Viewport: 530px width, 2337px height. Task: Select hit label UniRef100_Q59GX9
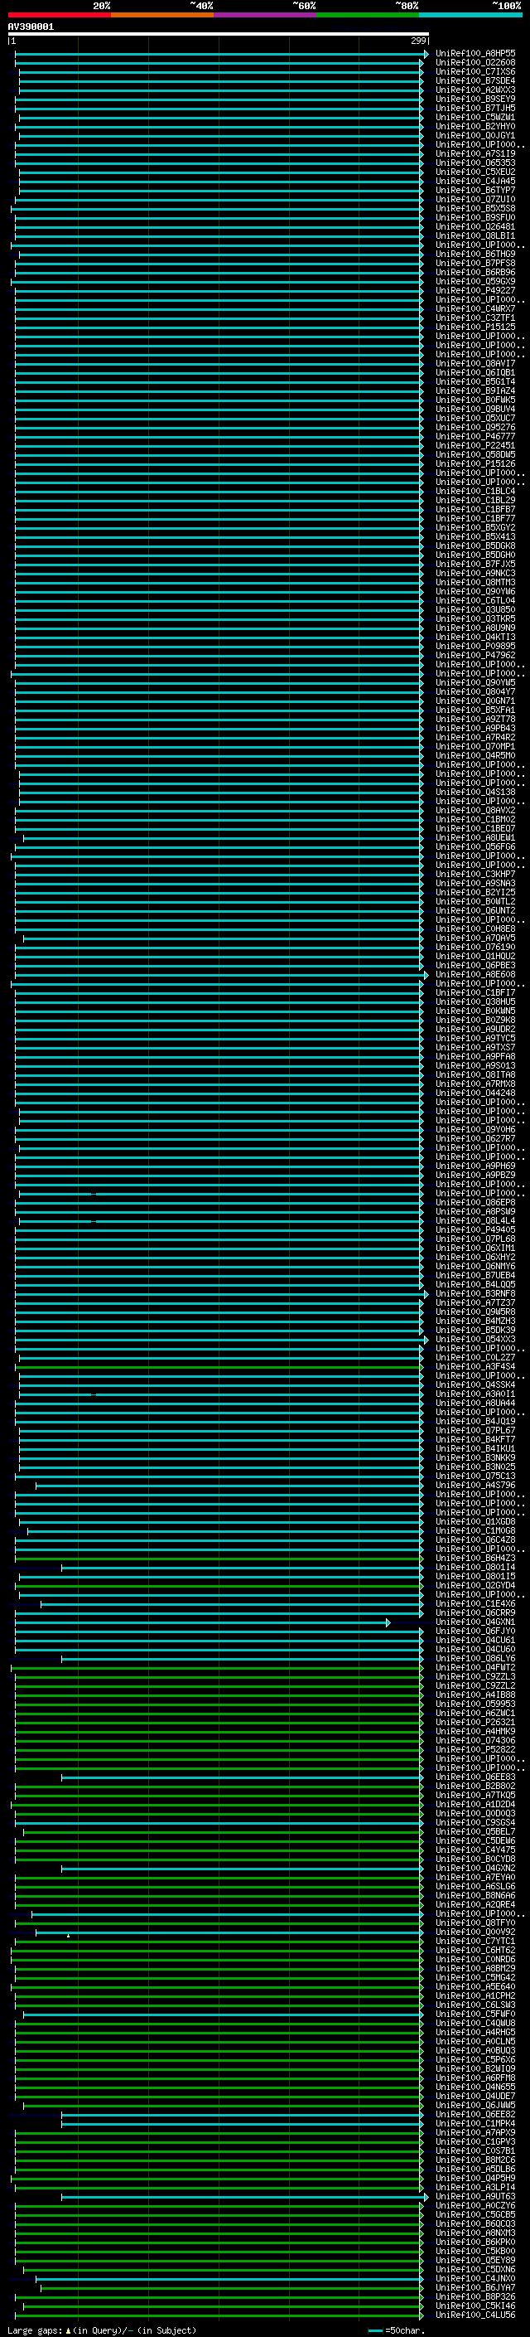(475, 282)
